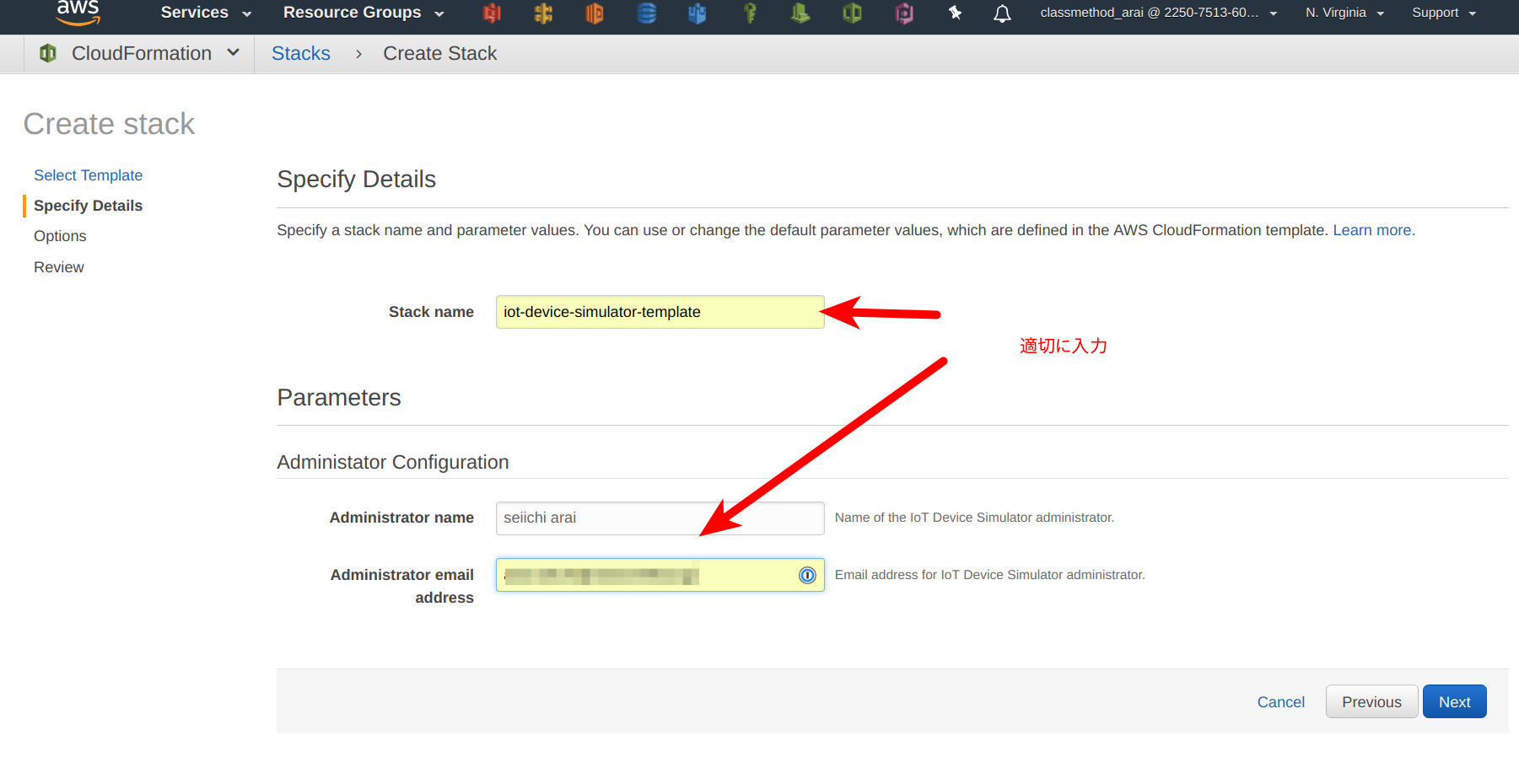Click the CloudFormation service icon in the breadcrumb
Screen dimensions: 1519x773
pos(47,53)
